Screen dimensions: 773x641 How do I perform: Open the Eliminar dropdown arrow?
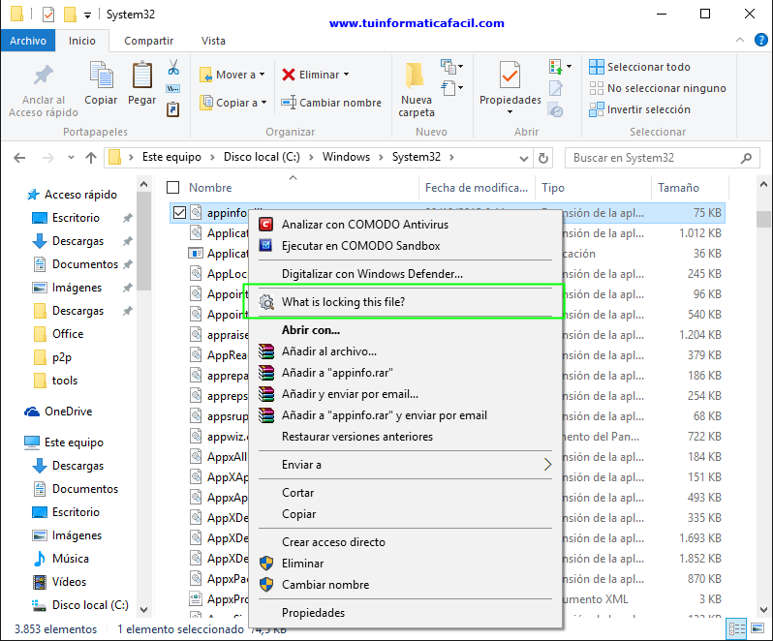346,75
